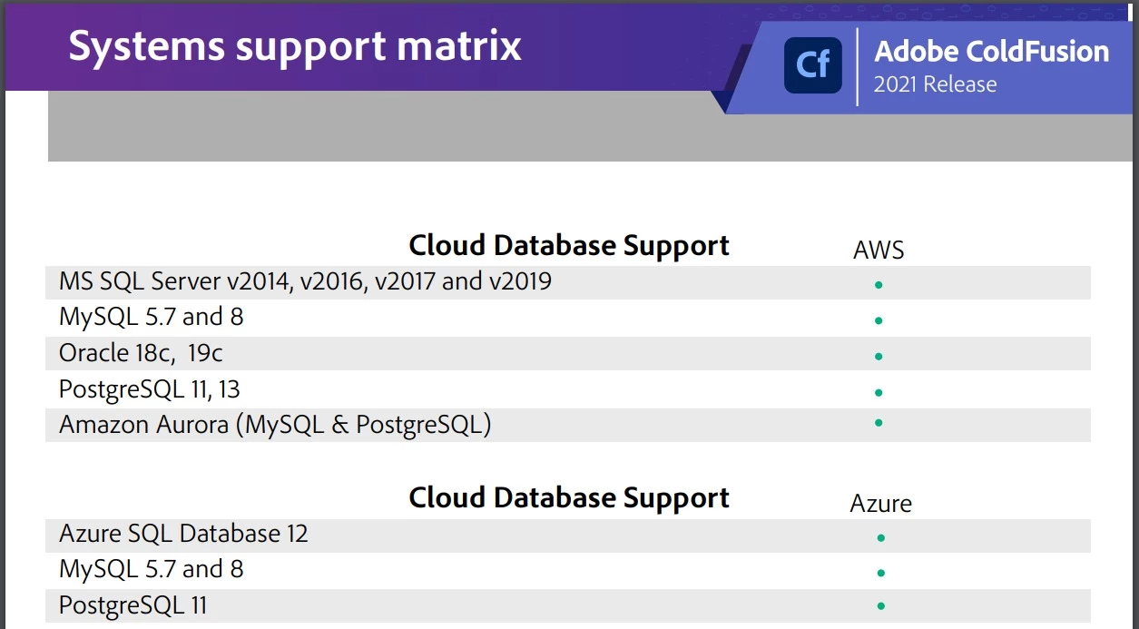Screen dimensions: 1139x629
Task: Click the ColdFusion Cf logo icon
Action: click(x=813, y=65)
